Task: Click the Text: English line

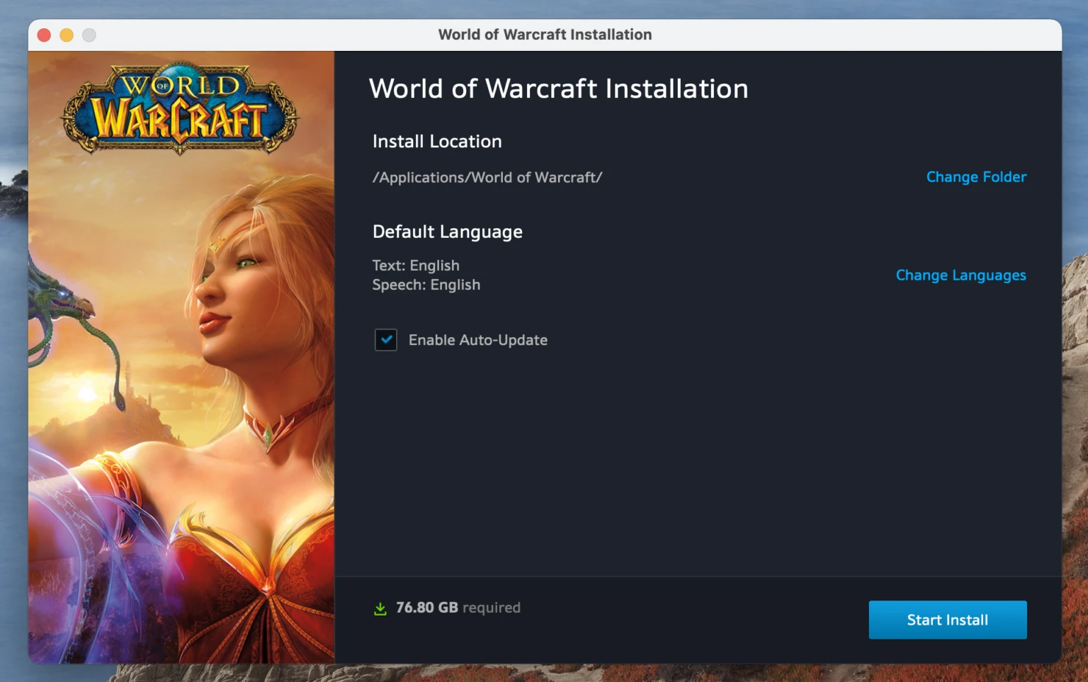Action: click(x=416, y=266)
